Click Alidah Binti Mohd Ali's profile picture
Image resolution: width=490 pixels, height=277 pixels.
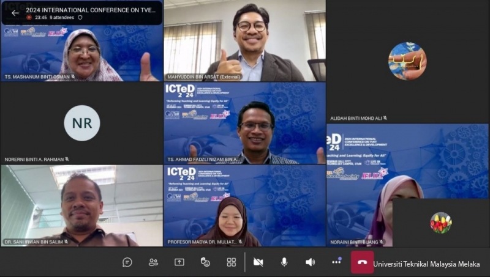coord(407,61)
